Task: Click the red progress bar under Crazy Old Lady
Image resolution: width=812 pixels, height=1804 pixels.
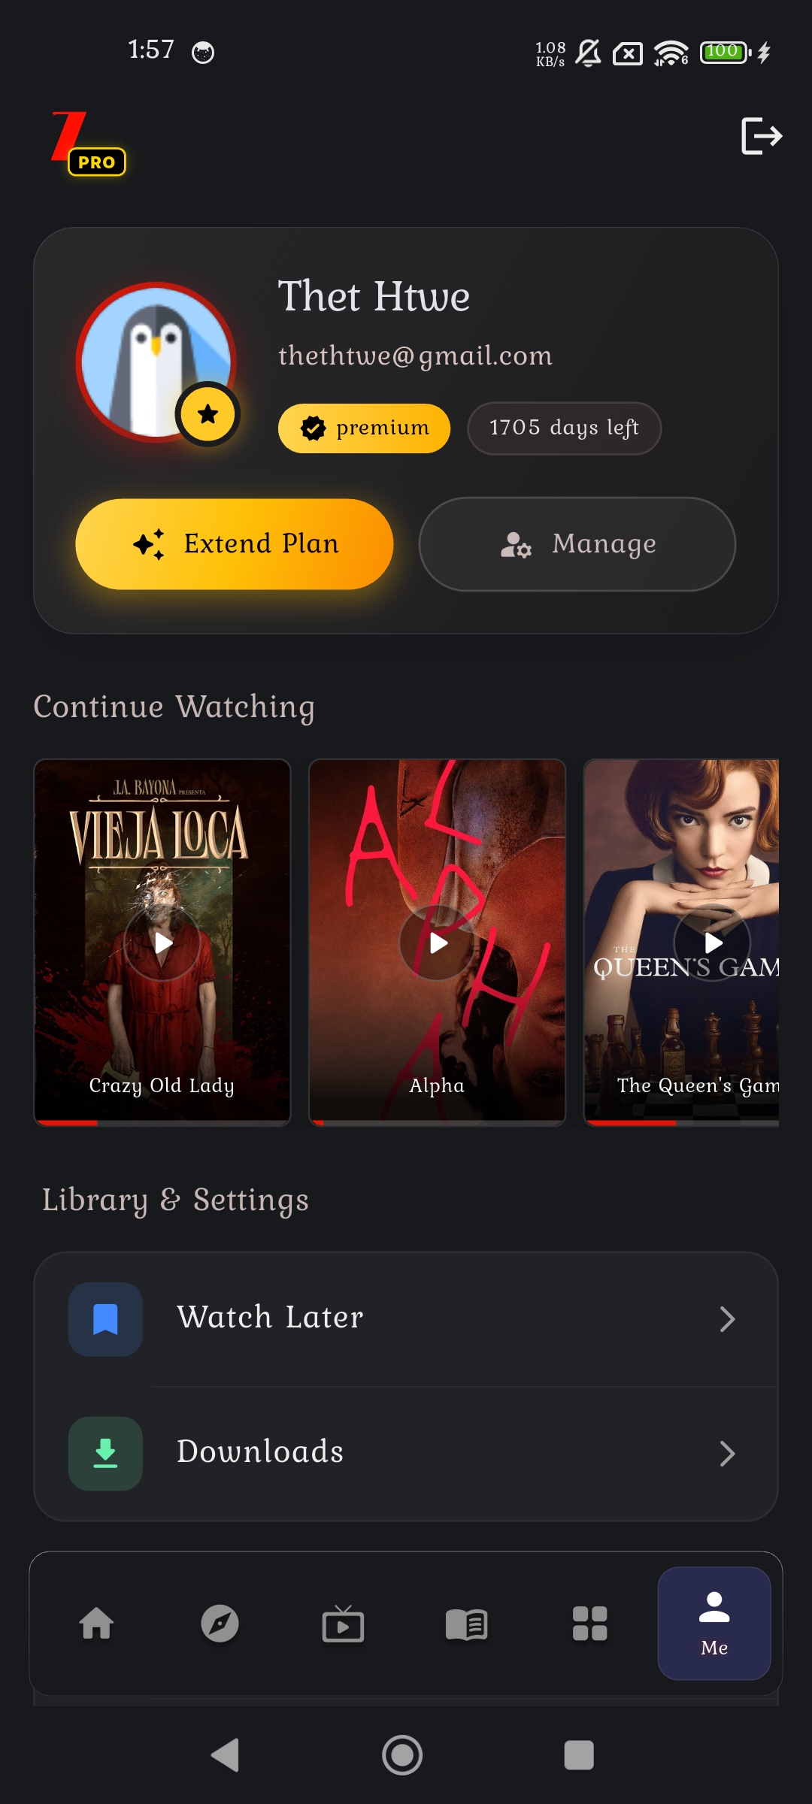Action: pyautogui.click(x=68, y=1123)
